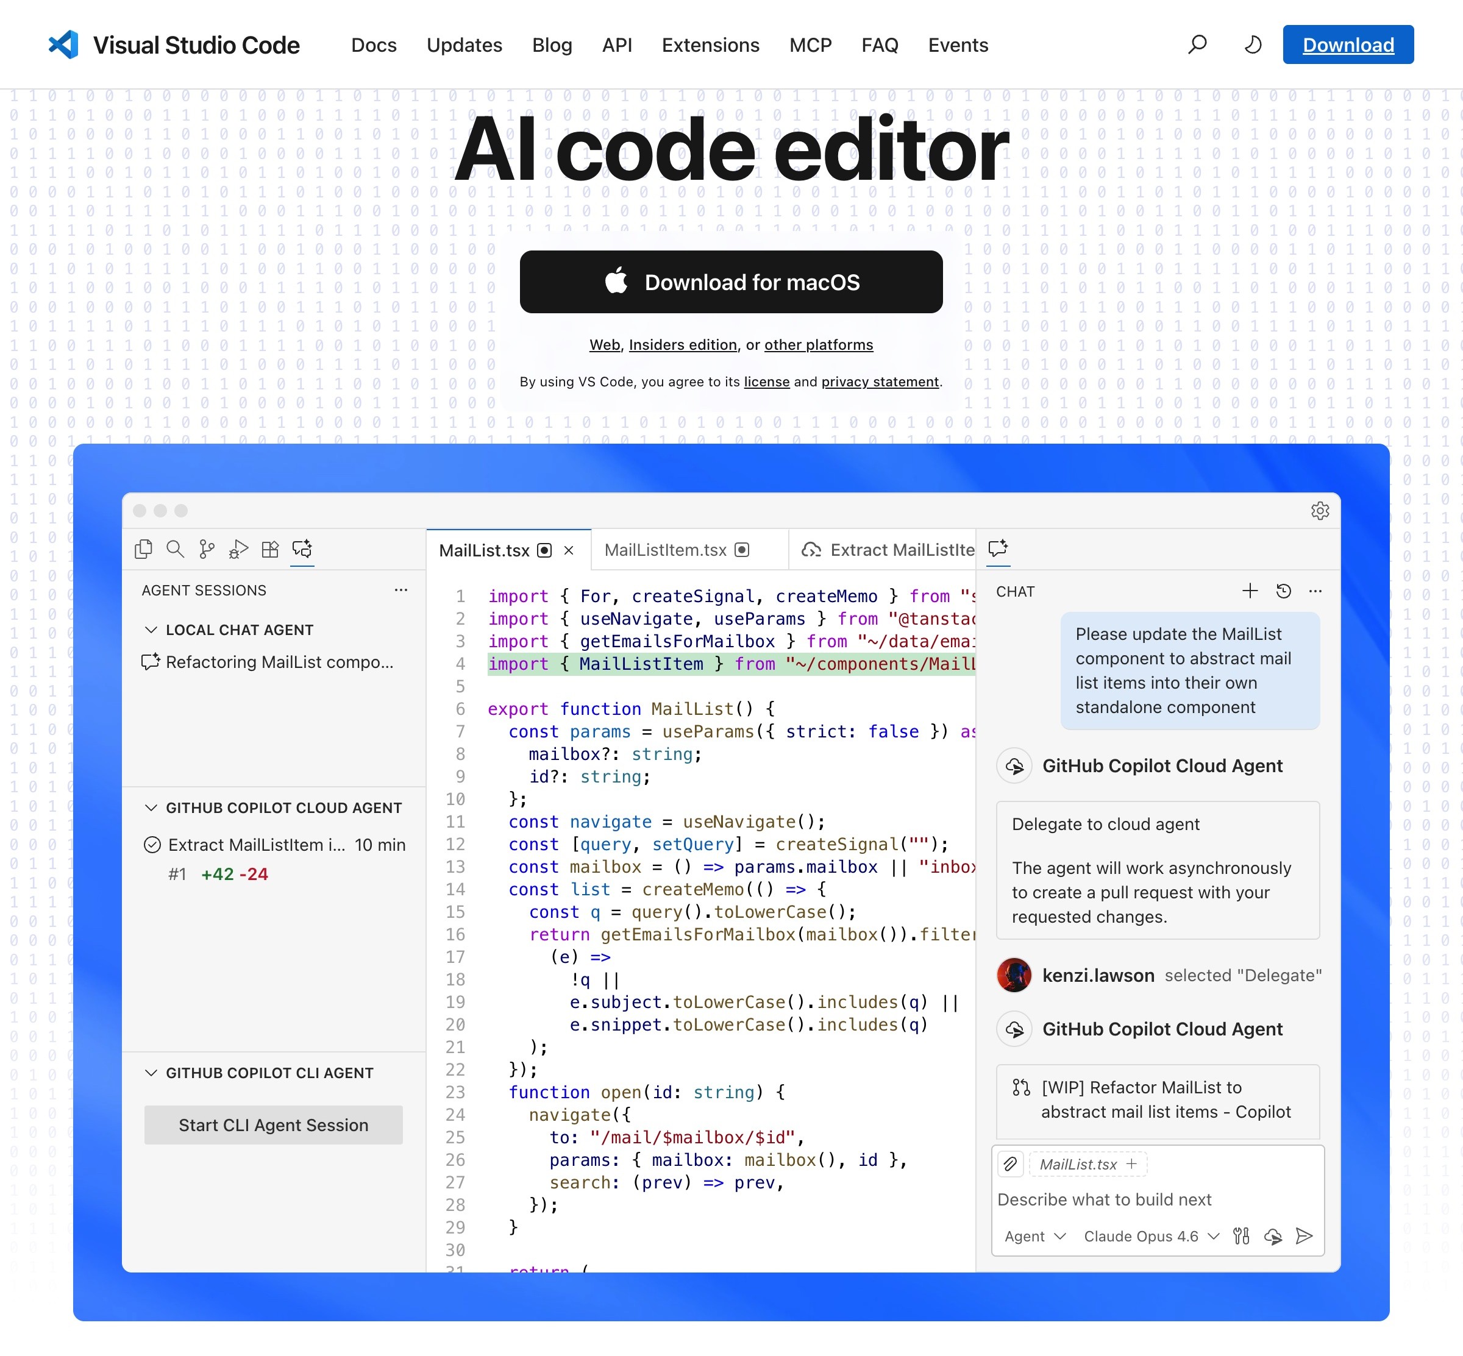Attach context with the paperclip icon

pyautogui.click(x=1011, y=1164)
